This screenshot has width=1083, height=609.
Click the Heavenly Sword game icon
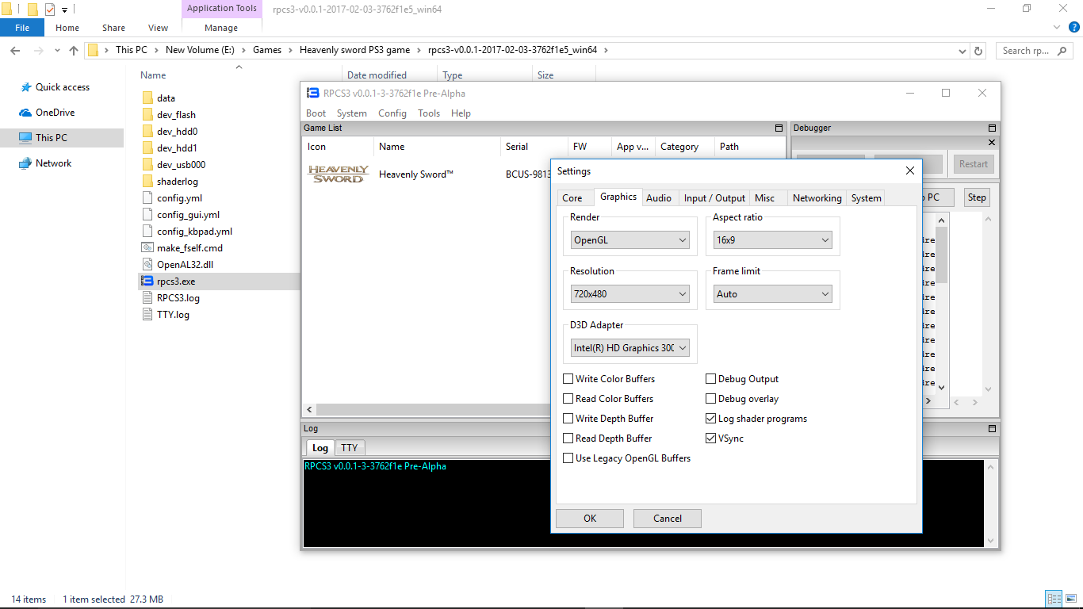[338, 174]
